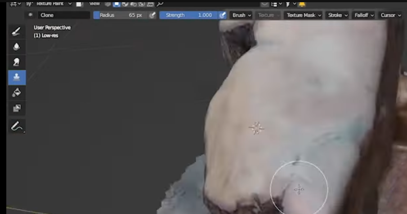Click the Strength 1.000 slider
The height and width of the screenshot is (214, 407).
click(x=189, y=15)
